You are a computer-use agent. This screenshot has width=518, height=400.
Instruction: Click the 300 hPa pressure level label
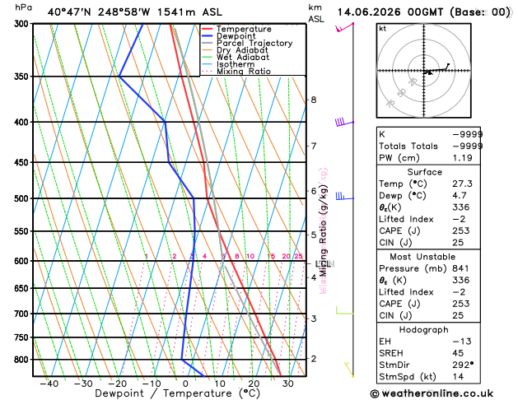coord(23,24)
